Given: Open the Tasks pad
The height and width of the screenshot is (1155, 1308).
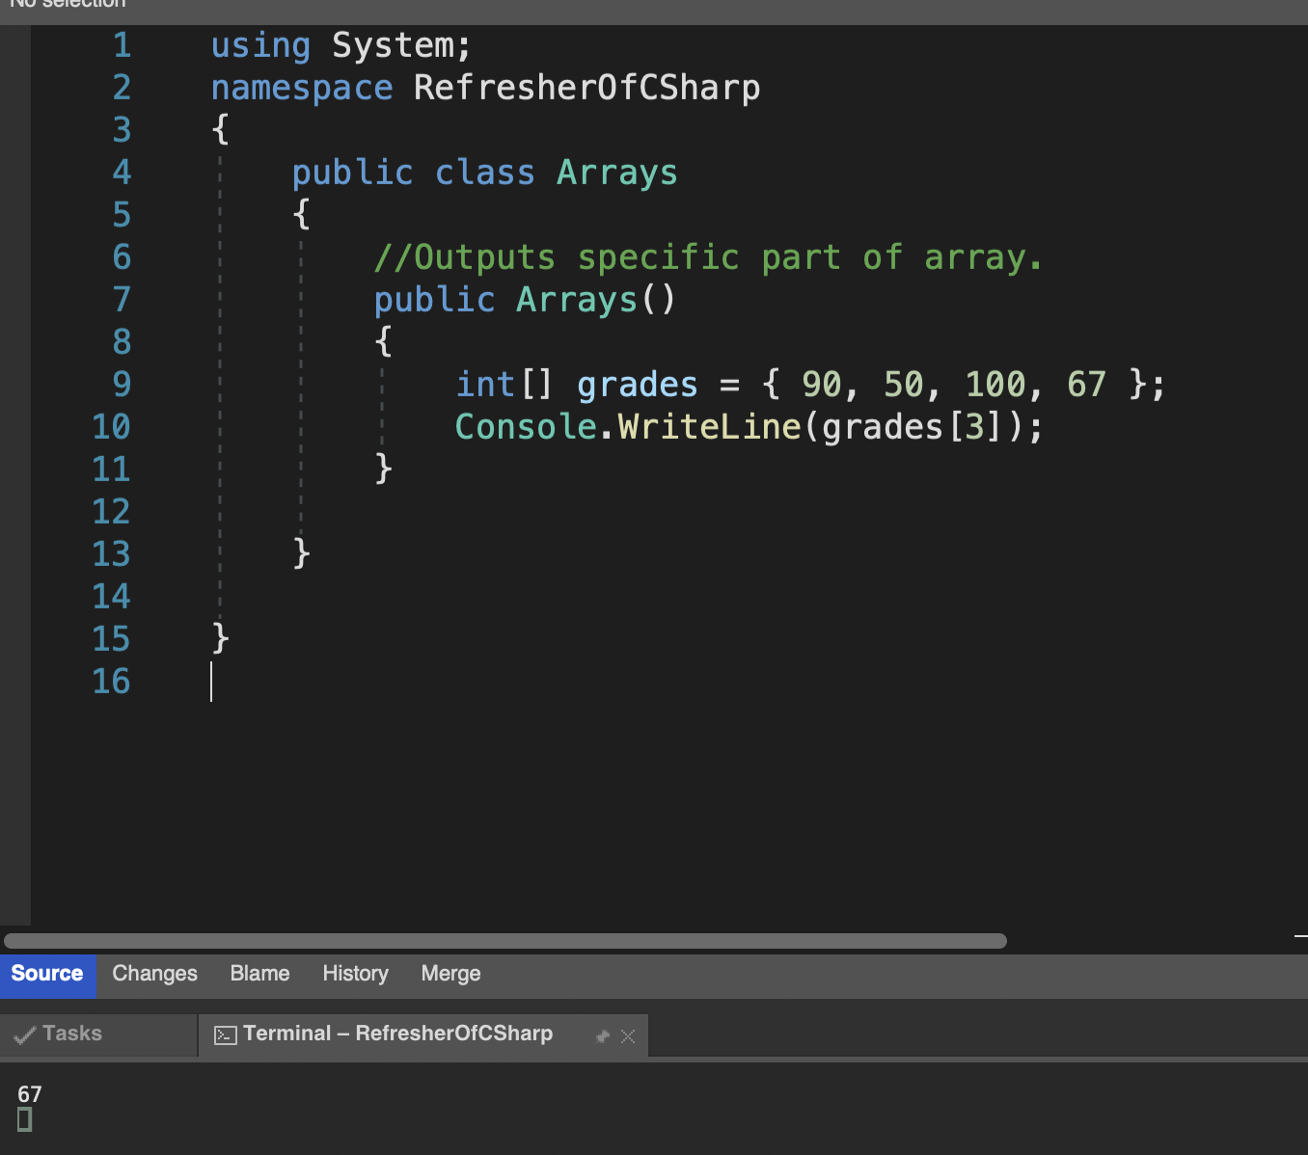Looking at the screenshot, I should 98,1034.
